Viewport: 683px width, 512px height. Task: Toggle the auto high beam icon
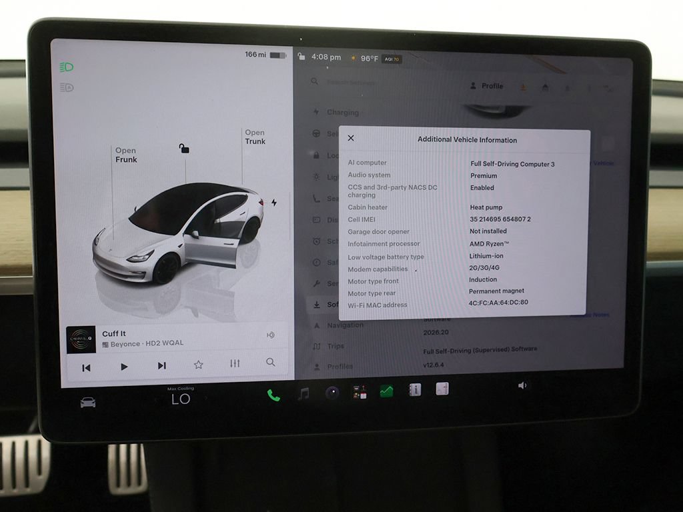point(66,87)
